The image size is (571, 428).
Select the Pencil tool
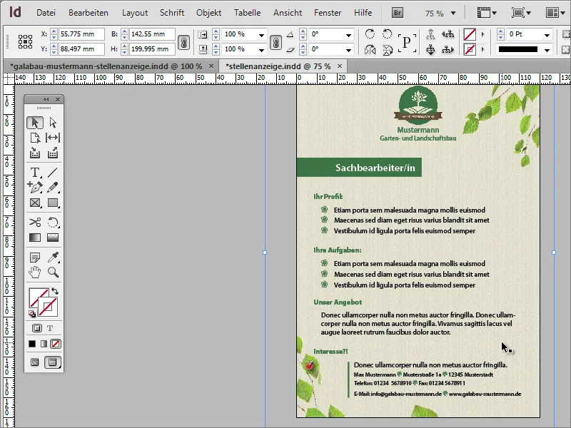53,187
